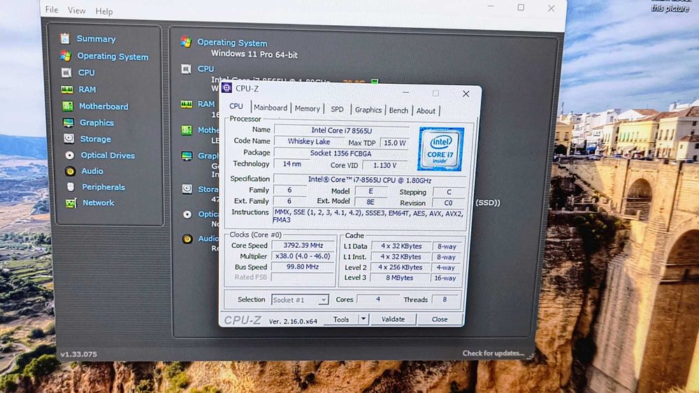Viewport: 699px width, 393px height.
Task: Click the CPU heading link in summary pane
Action: pos(206,69)
